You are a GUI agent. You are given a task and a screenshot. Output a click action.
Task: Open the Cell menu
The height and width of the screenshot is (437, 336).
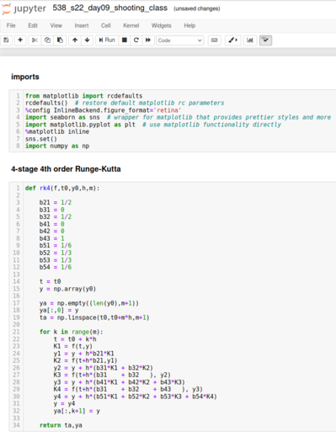tap(106, 25)
